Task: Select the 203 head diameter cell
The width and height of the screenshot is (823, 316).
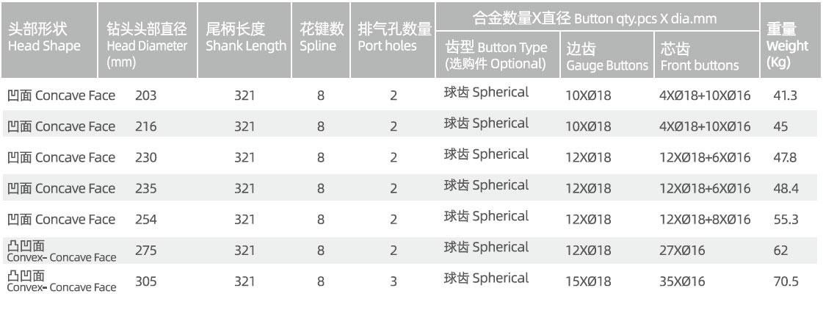Action: [x=146, y=96]
